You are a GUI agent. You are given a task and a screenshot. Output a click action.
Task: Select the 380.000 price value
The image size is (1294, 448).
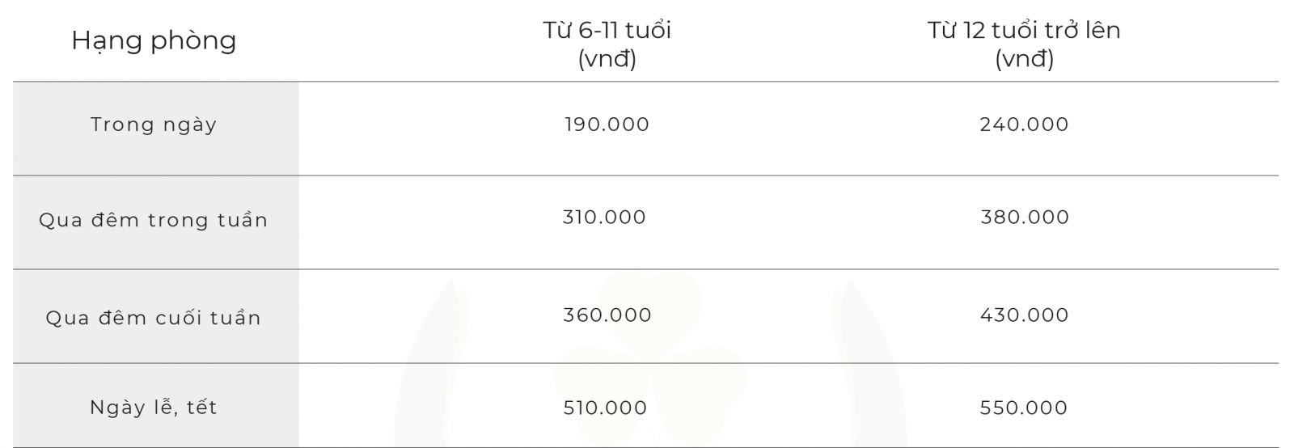[x=1025, y=218]
